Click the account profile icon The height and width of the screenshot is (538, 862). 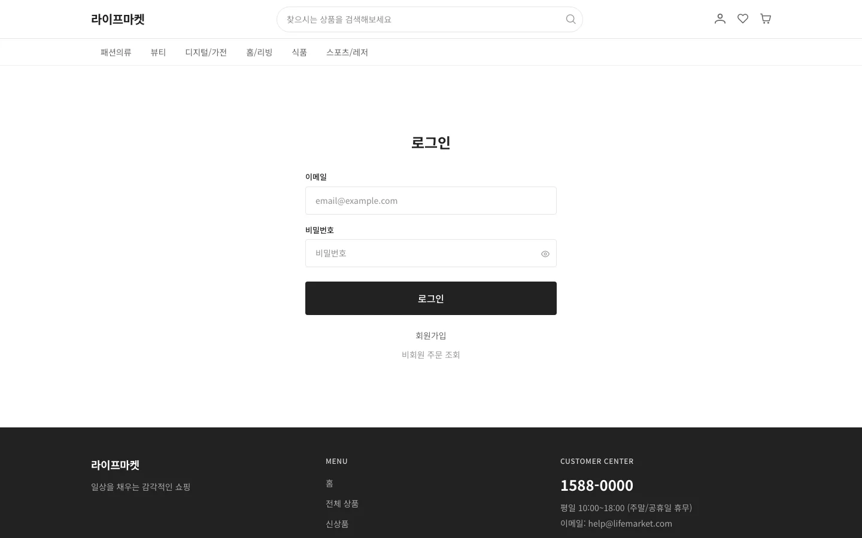(720, 19)
